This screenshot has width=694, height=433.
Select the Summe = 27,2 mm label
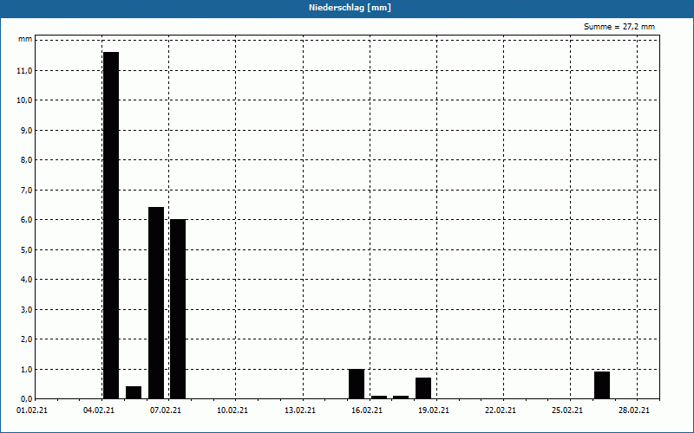click(x=619, y=27)
